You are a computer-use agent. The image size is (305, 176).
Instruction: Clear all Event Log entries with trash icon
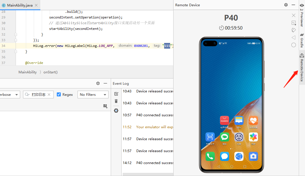(x=116, y=101)
